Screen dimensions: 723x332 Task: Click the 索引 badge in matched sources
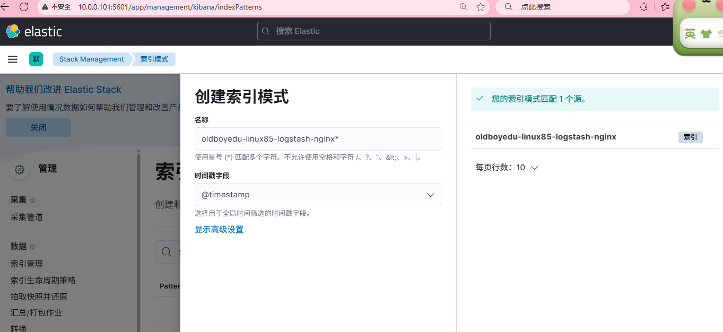(691, 137)
